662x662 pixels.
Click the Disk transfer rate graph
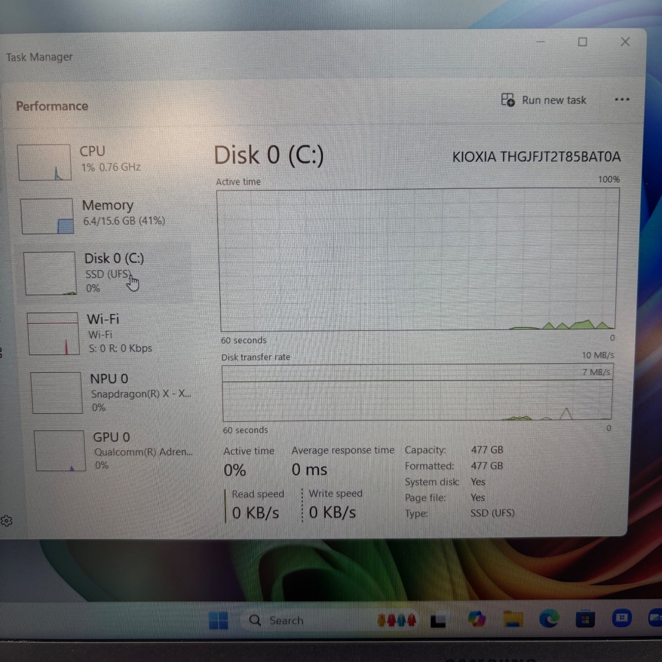click(417, 393)
